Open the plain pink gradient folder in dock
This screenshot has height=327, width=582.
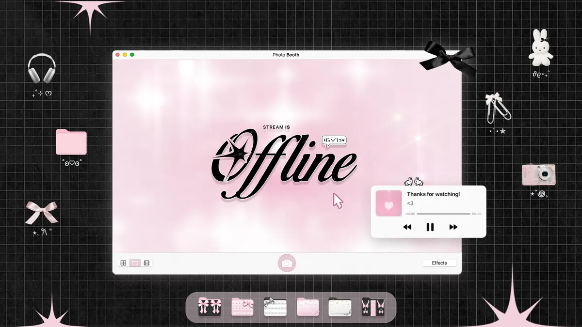click(x=308, y=307)
